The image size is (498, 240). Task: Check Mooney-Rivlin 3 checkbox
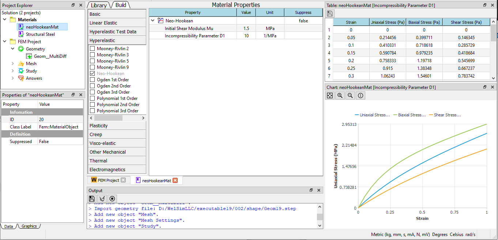92,55
